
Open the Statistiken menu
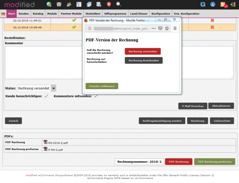(x=93, y=14)
